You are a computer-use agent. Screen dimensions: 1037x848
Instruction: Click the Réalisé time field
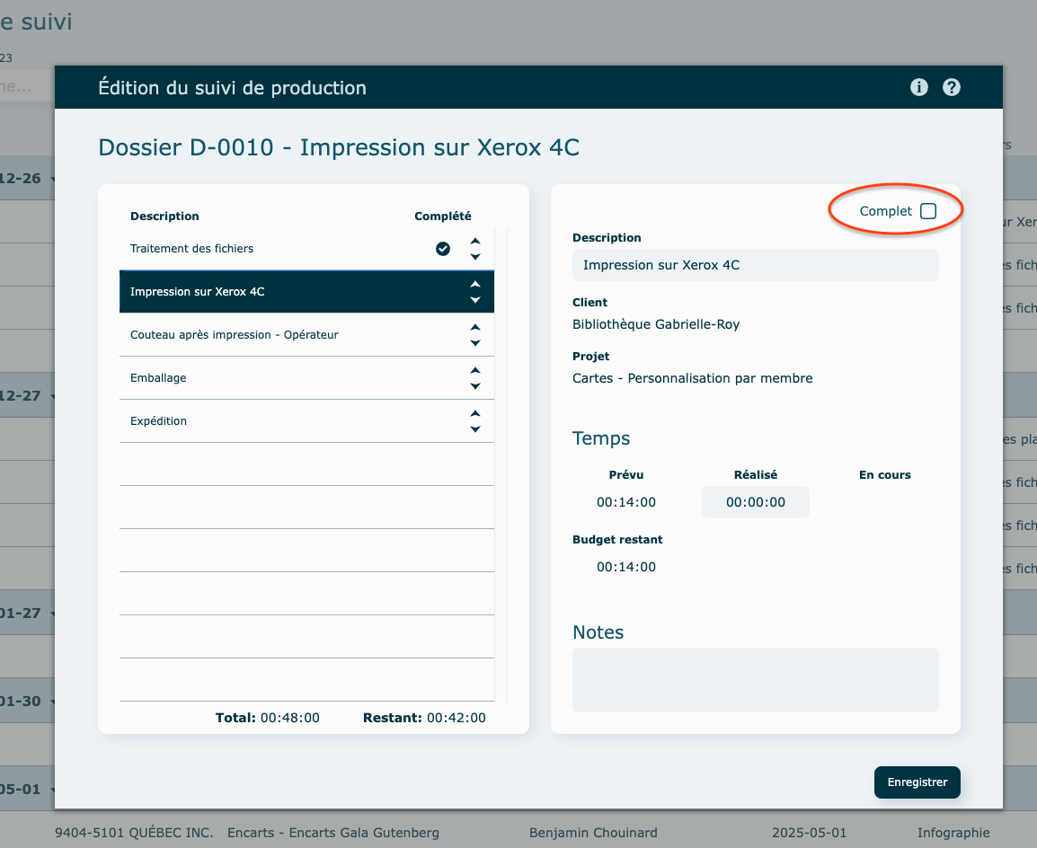tap(755, 502)
